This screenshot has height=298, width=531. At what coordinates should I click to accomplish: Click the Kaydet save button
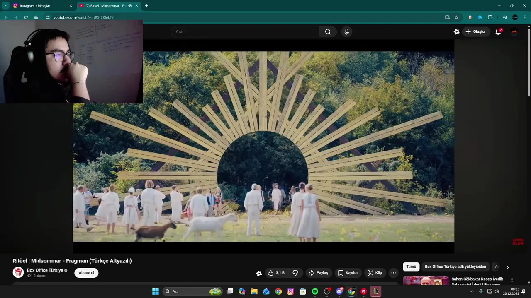348,273
